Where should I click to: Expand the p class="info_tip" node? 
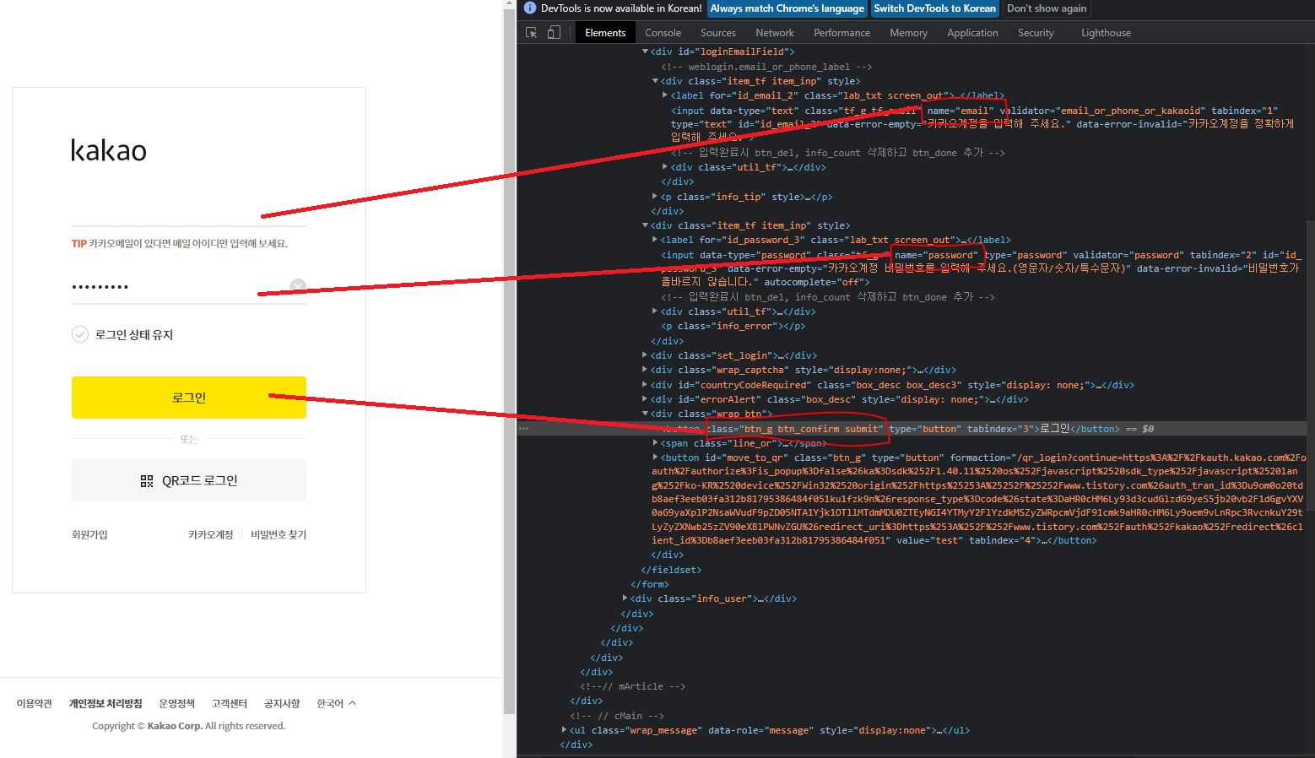[x=655, y=197]
